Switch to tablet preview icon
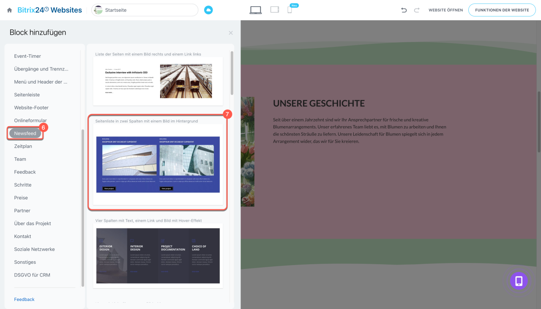The image size is (541, 309). click(x=275, y=10)
